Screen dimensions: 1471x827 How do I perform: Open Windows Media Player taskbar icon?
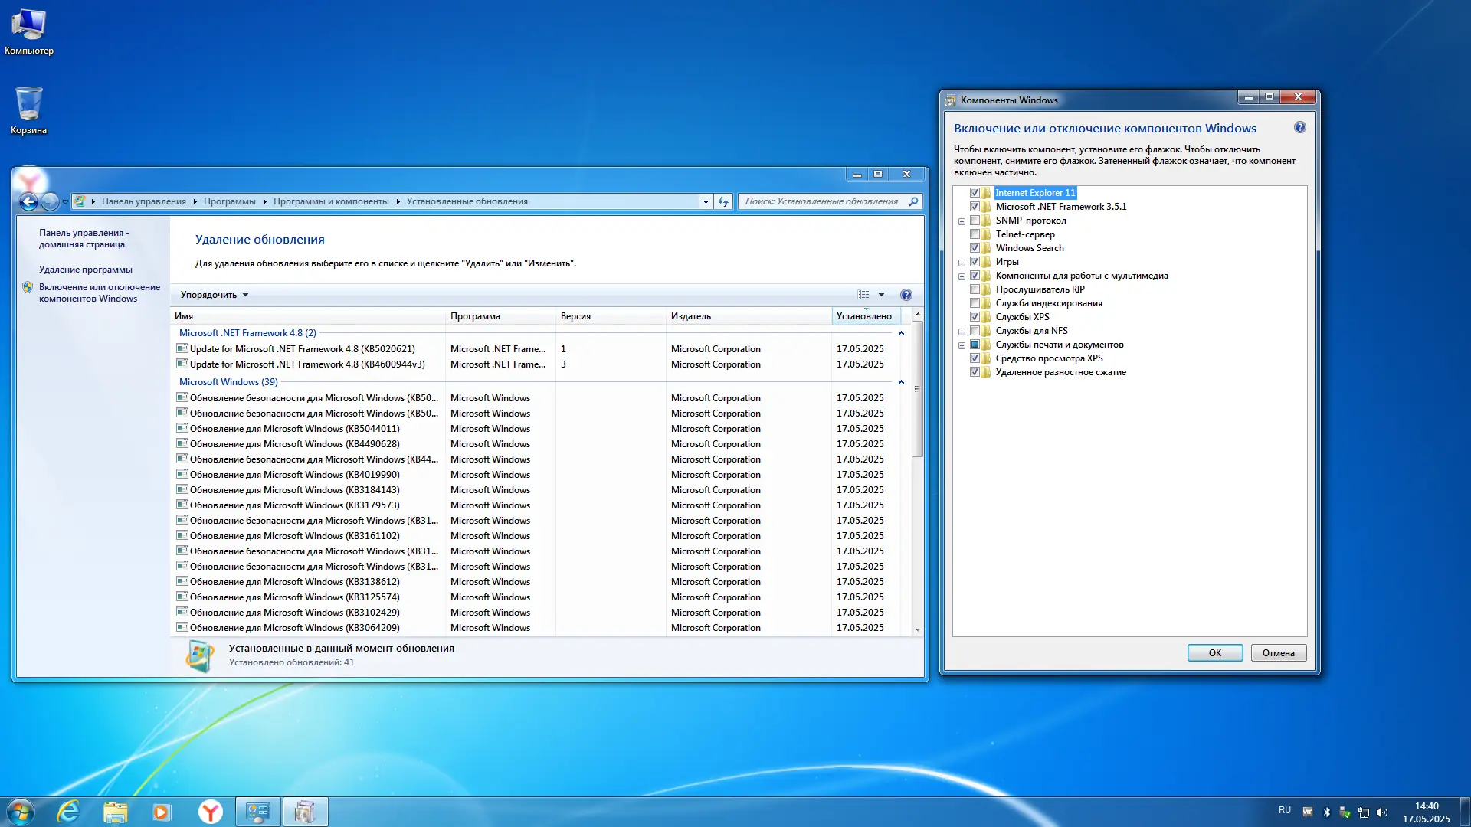coord(162,812)
